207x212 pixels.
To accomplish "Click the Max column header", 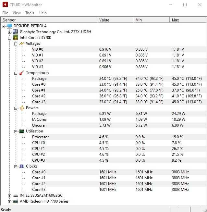I will coord(188,20).
